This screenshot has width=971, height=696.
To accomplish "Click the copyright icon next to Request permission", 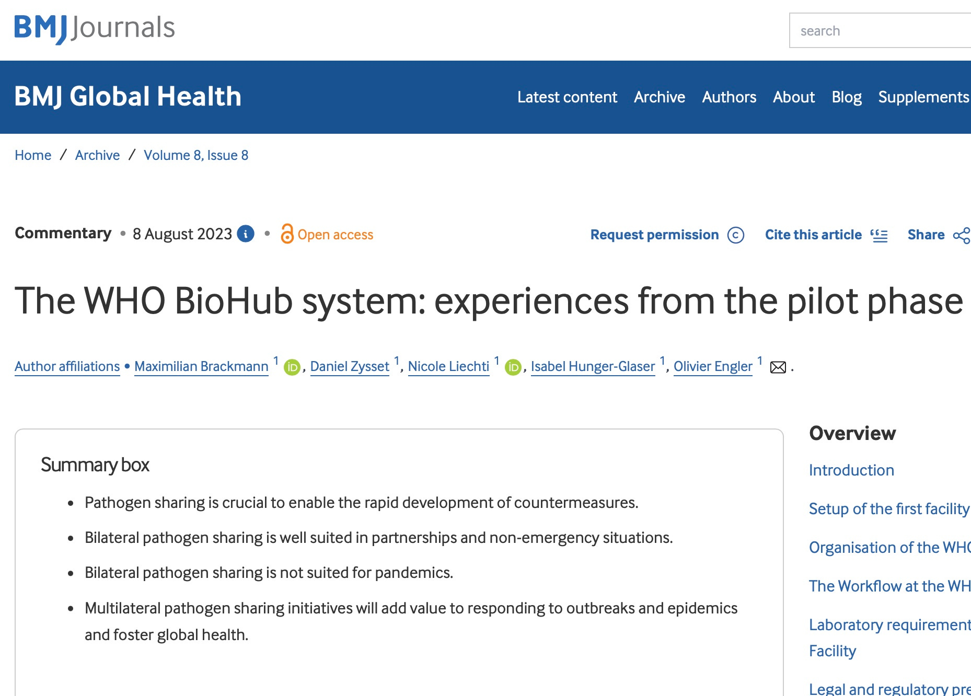I will pyautogui.click(x=736, y=235).
